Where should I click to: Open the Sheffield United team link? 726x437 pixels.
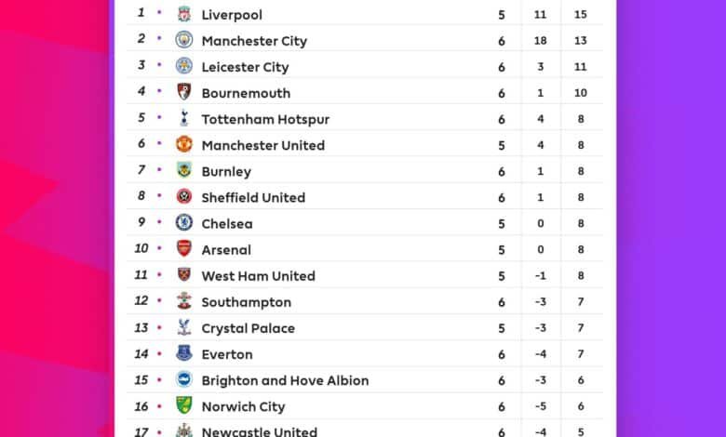pos(253,197)
